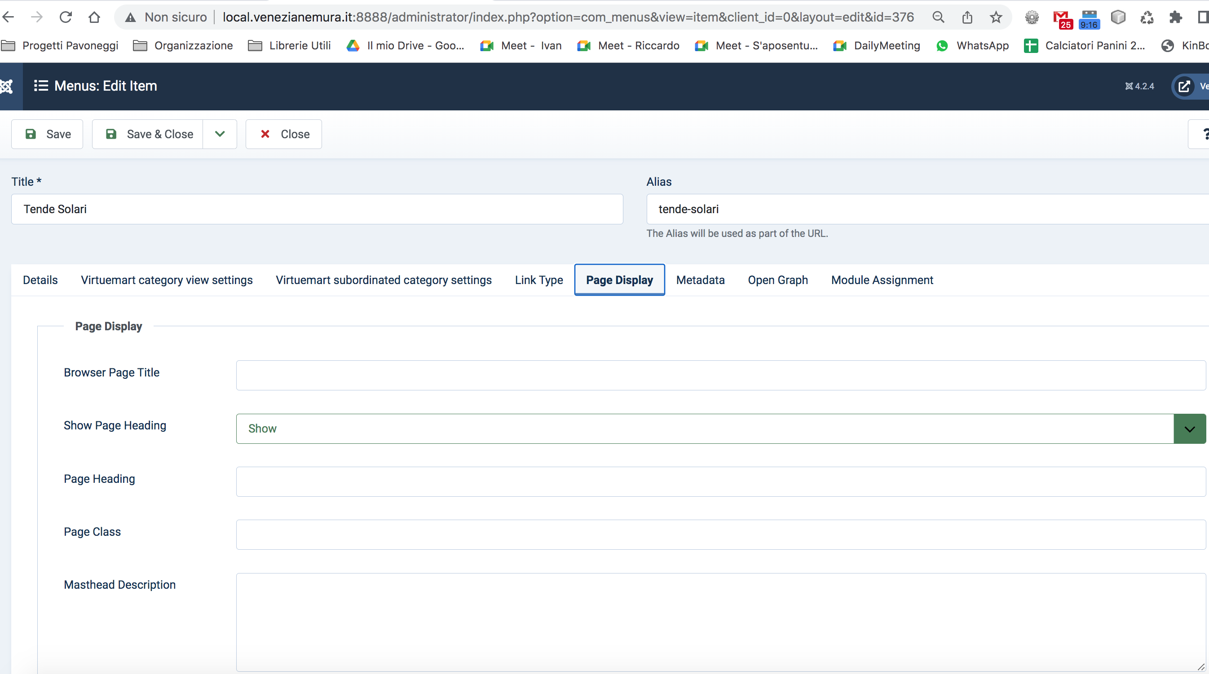Click the browser reload icon
The image size is (1209, 674).
[66, 18]
